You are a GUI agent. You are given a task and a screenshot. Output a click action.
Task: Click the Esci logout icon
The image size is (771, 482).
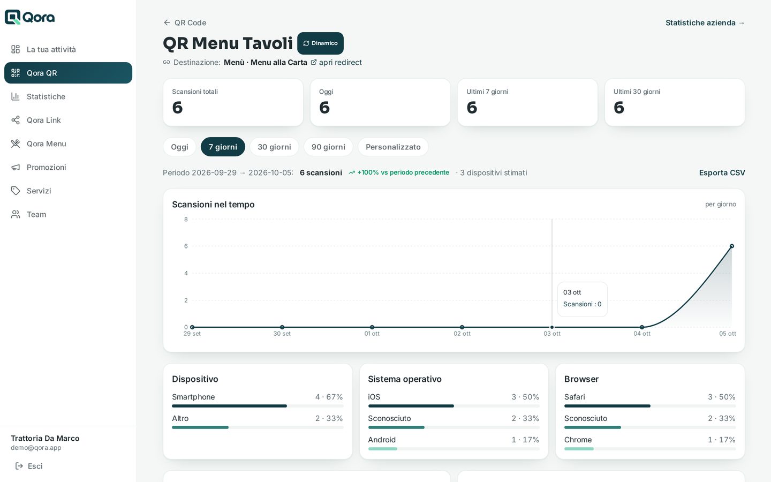pyautogui.click(x=19, y=466)
